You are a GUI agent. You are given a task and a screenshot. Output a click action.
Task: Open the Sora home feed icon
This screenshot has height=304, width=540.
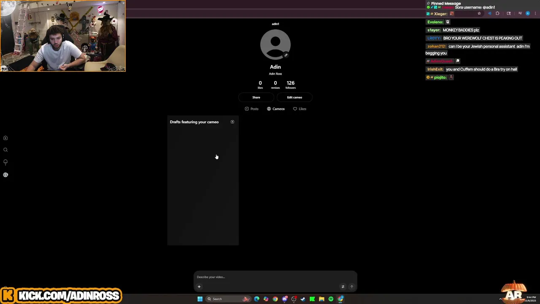[5, 138]
